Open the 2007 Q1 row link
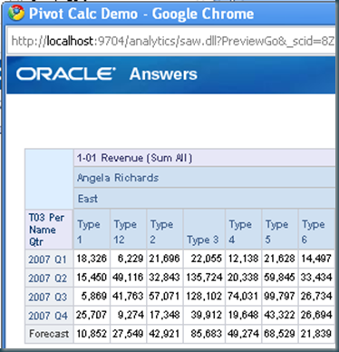 pyautogui.click(x=47, y=259)
